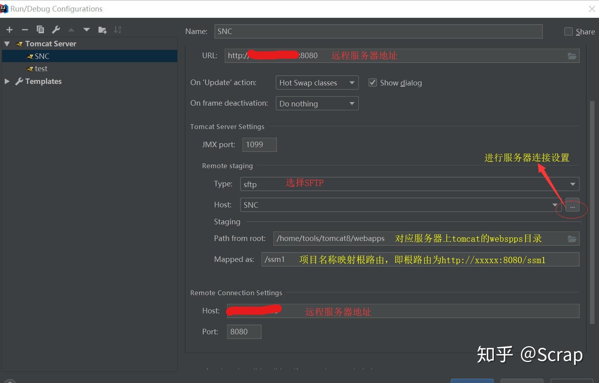The width and height of the screenshot is (599, 383).
Task: Open the remote staging Type dropdown
Action: coord(572,184)
